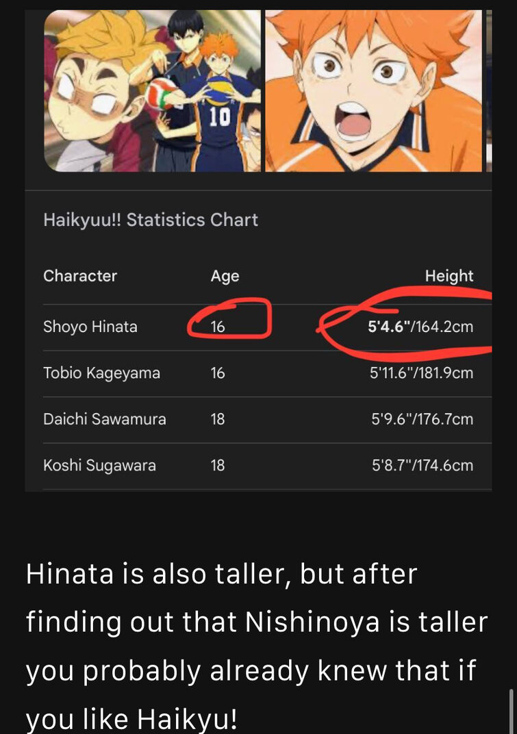The width and height of the screenshot is (517, 734).
Task: Select the Shoyo Hinata name cell
Action: [x=90, y=327]
